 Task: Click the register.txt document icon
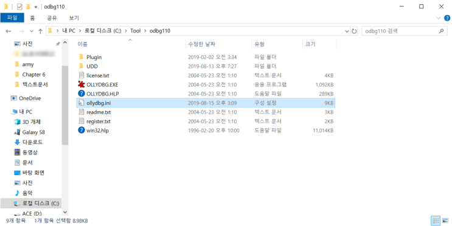82,122
